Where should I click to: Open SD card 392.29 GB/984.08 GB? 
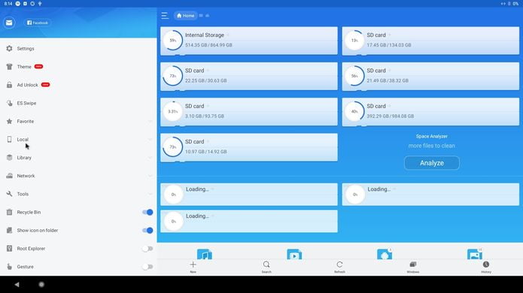point(430,112)
